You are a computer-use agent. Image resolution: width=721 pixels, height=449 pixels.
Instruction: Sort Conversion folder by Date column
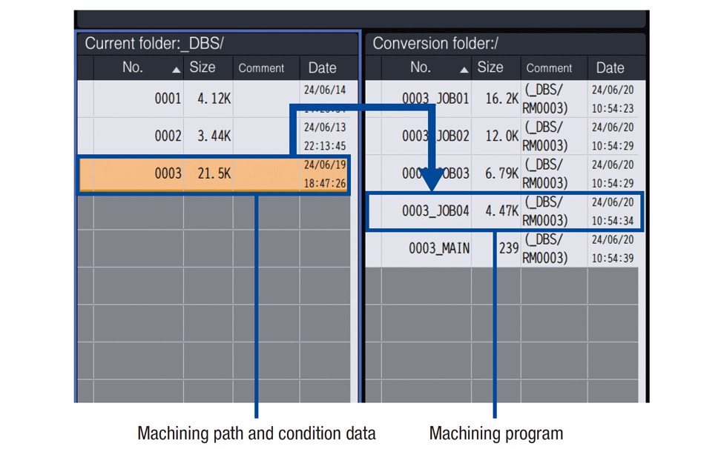[x=610, y=68]
